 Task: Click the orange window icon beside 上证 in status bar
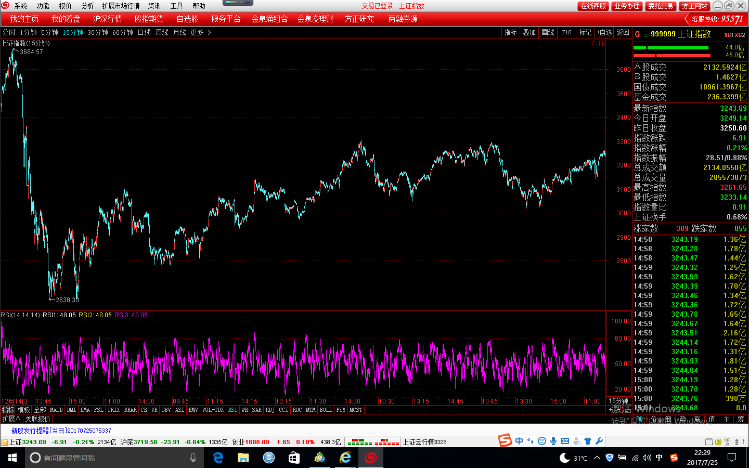(4, 442)
